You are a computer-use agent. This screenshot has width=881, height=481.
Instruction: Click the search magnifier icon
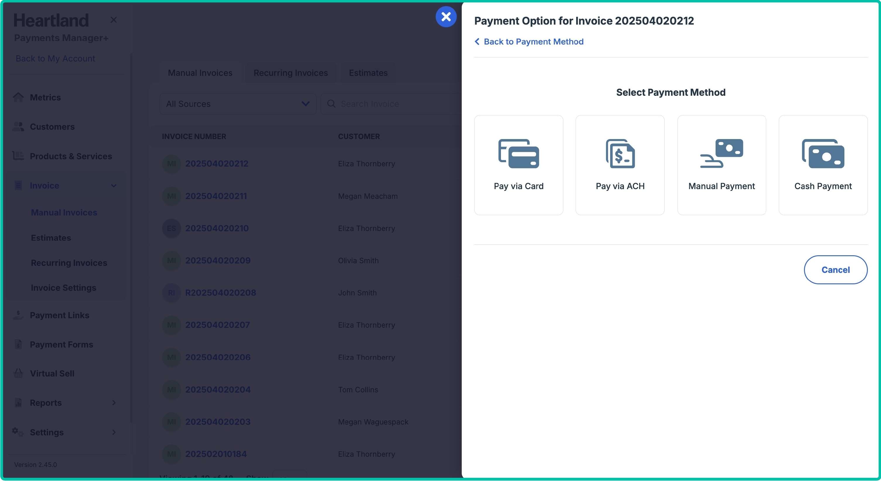331,104
